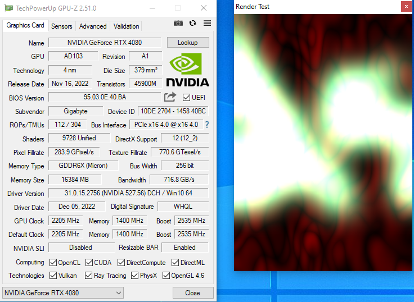Click the BIOS Version field 95.03.0E.40.BA
This screenshot has height=302, width=414.
(x=105, y=97)
